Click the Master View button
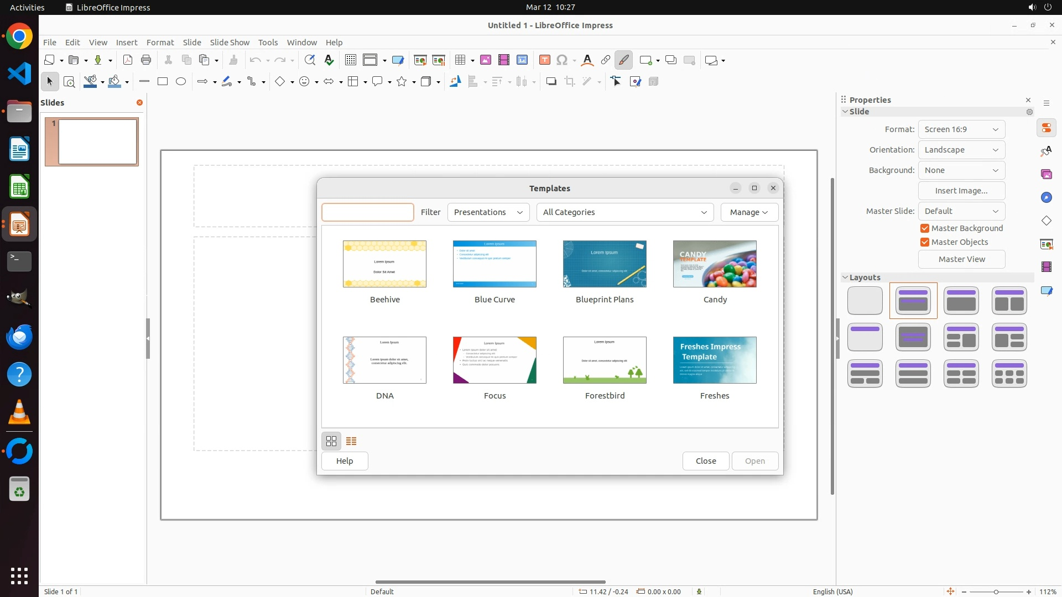The height and width of the screenshot is (597, 1062). [961, 259]
